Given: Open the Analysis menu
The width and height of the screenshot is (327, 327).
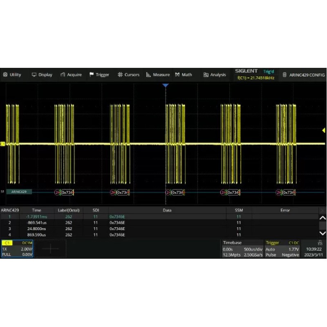Looking at the screenshot, I should point(215,75).
